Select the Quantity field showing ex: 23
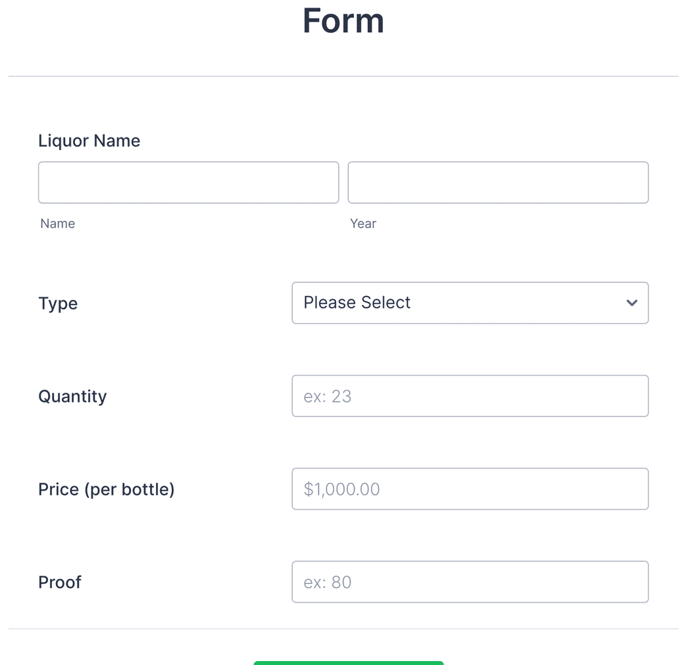Viewport: 687px width, 665px height. pyautogui.click(x=470, y=395)
